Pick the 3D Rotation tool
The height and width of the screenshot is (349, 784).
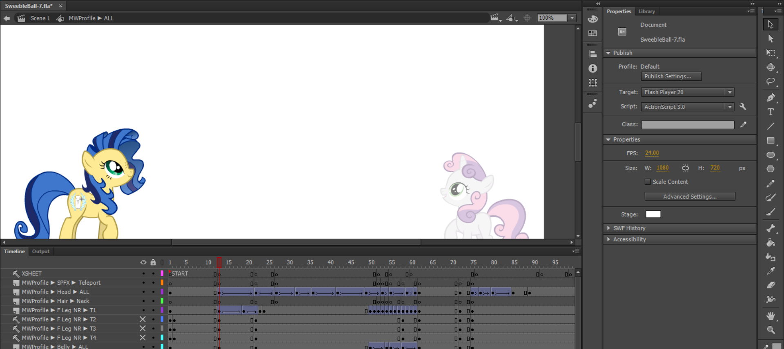[771, 67]
